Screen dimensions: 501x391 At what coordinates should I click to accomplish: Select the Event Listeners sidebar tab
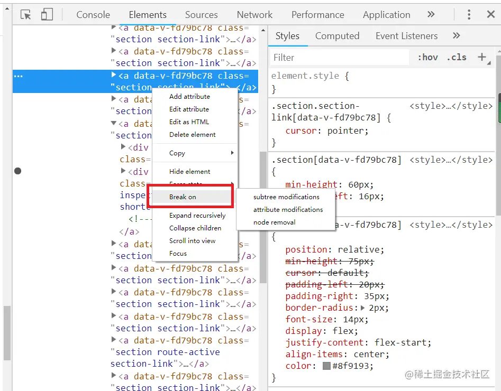click(x=406, y=36)
